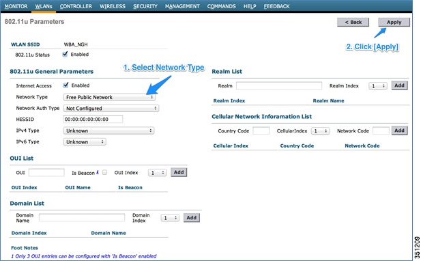Viewport: 421px width, 261px height.
Task: Click the Foot Notes heading
Action: tap(25, 248)
